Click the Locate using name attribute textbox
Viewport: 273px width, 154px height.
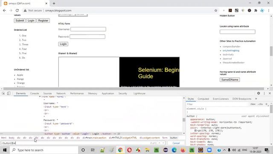pos(238,32)
